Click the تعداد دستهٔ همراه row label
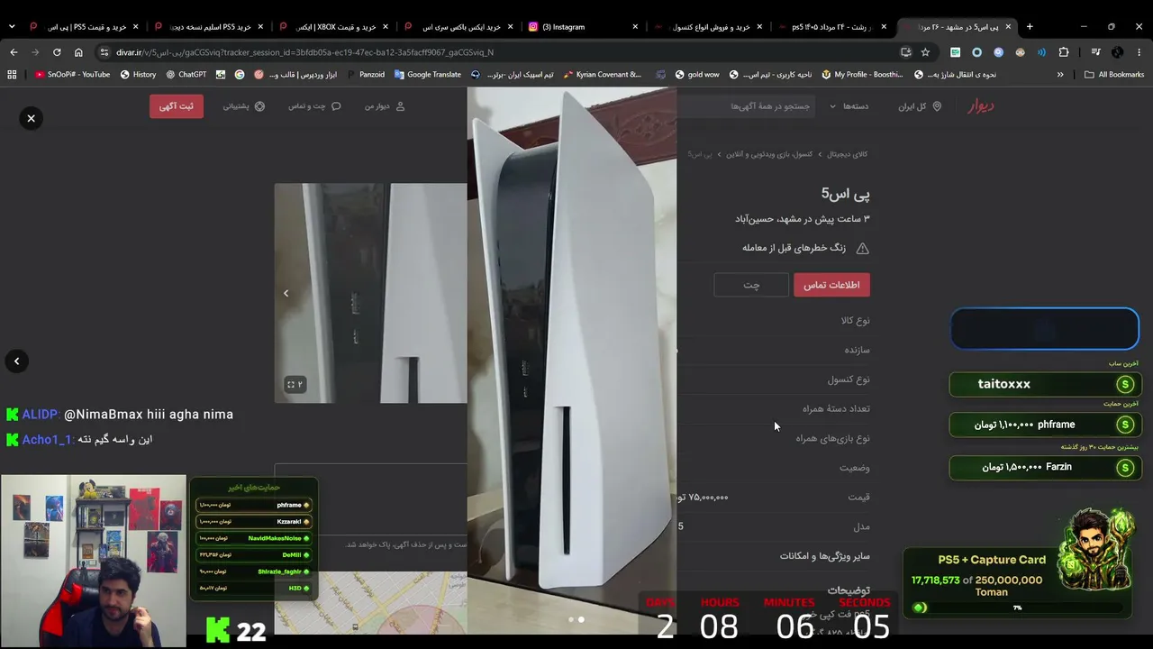 pyautogui.click(x=836, y=408)
